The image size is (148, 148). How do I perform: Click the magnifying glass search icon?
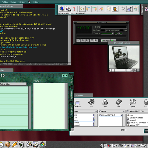coord(129,9)
